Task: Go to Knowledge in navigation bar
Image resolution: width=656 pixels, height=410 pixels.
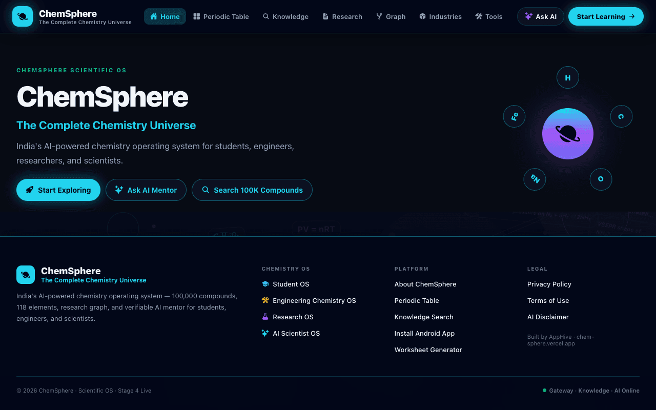Action: coord(285,16)
